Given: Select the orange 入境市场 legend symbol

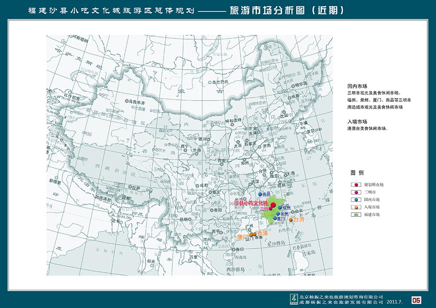Looking at the screenshot, I should [x=356, y=207].
